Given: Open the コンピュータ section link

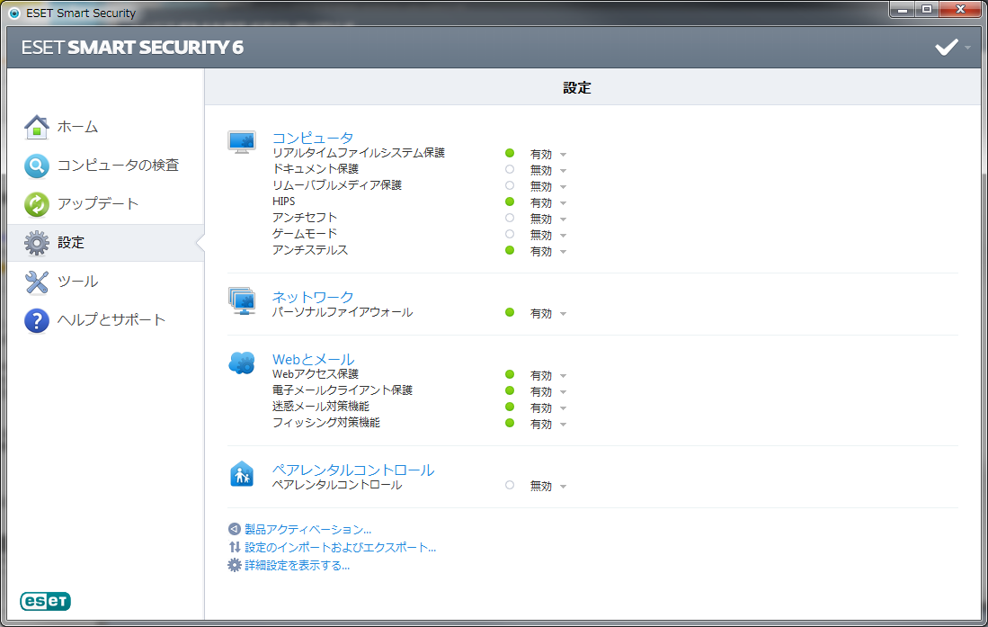Looking at the screenshot, I should (313, 138).
